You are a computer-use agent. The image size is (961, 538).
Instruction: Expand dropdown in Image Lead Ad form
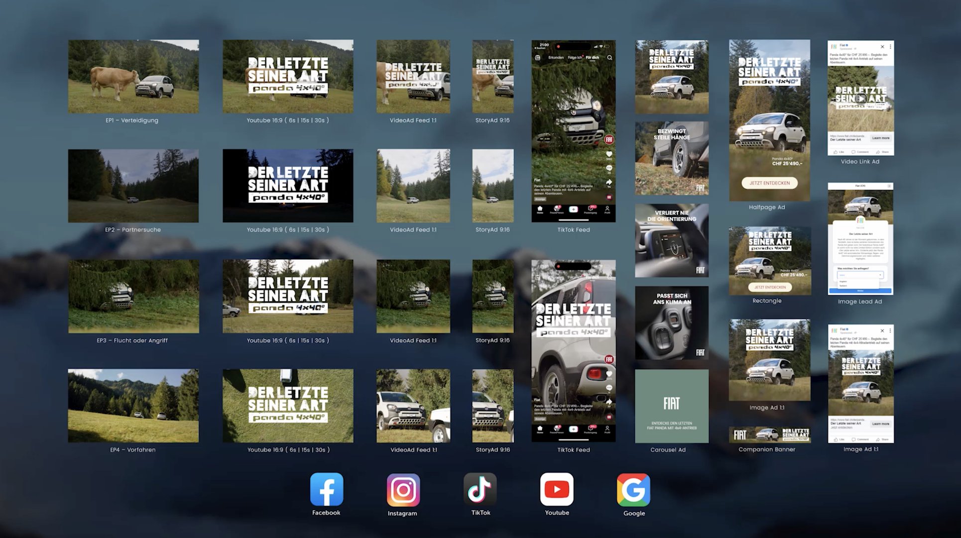click(880, 275)
